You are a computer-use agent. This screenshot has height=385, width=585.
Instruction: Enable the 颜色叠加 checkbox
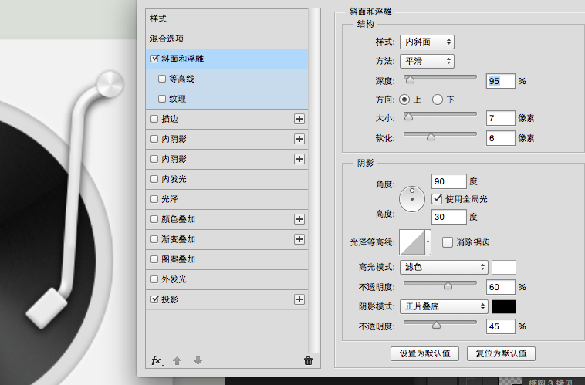[x=154, y=219]
